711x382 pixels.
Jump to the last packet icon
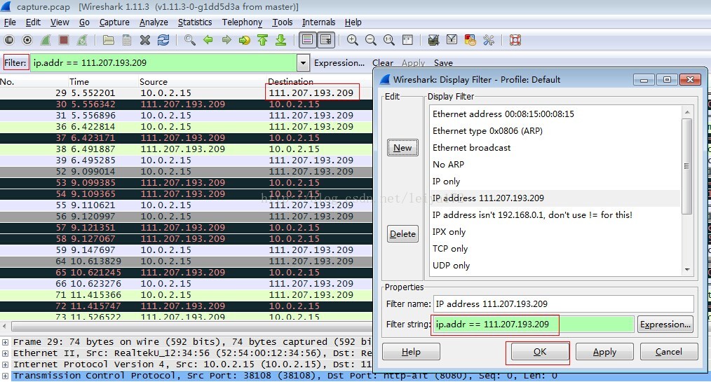tap(280, 41)
